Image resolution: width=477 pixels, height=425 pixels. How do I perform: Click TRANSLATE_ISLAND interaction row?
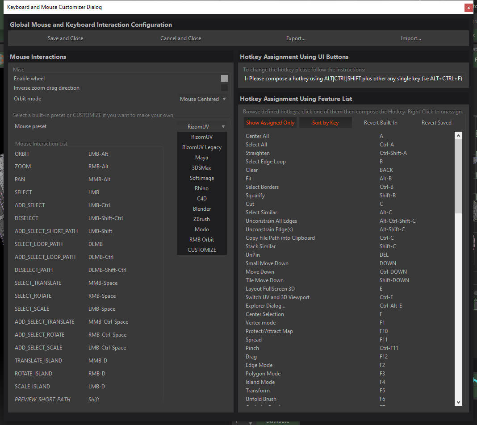click(88, 361)
